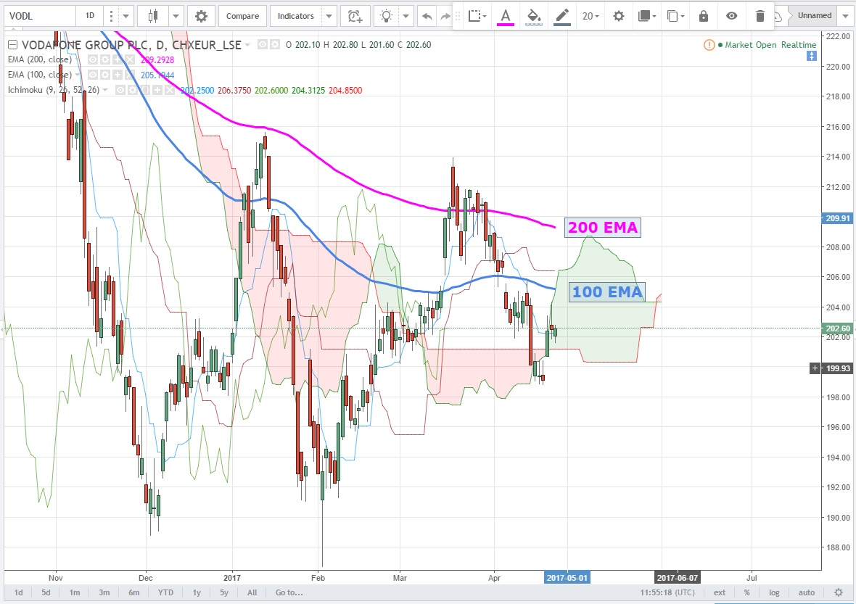
Task: Open bottom-right scale settings gear
Action: click(x=839, y=592)
